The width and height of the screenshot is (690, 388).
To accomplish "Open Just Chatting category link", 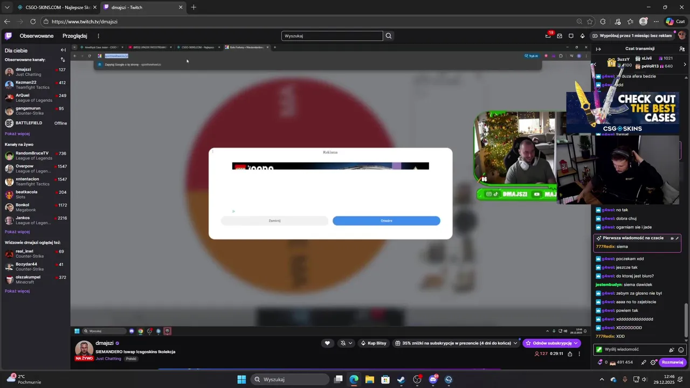I will coord(108,359).
